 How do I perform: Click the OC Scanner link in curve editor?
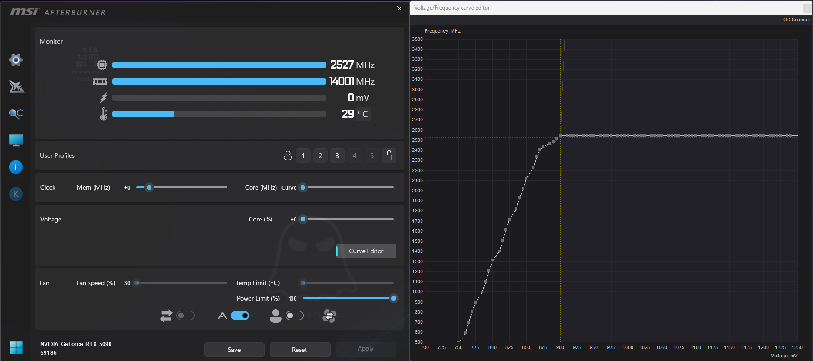click(x=796, y=20)
